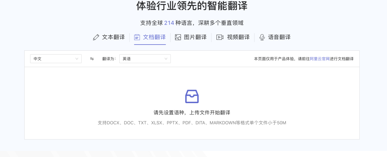Go to the 视频翻译 tab
The width and height of the screenshot is (387, 157).
[x=233, y=37]
